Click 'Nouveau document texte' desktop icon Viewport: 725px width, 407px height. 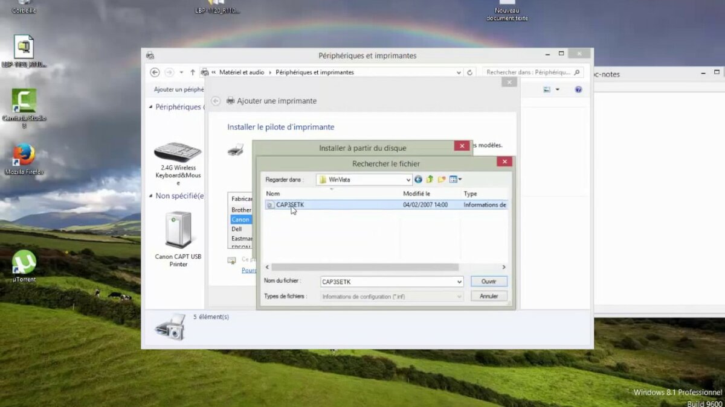(x=507, y=11)
